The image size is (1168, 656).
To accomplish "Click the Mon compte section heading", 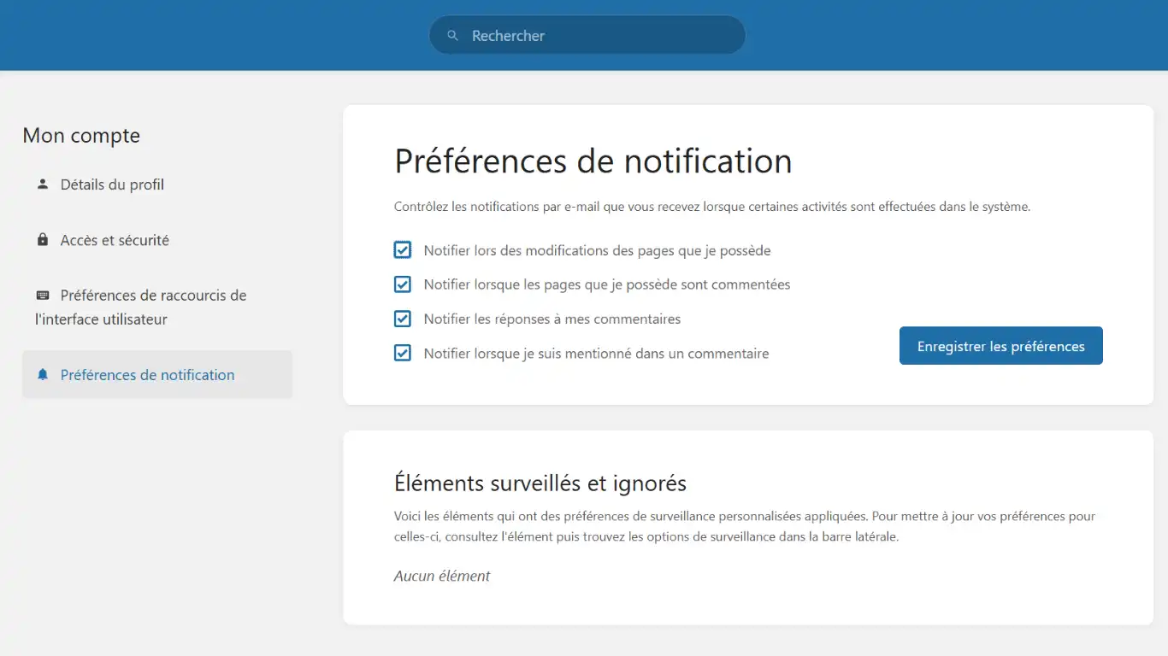I will coord(81,135).
